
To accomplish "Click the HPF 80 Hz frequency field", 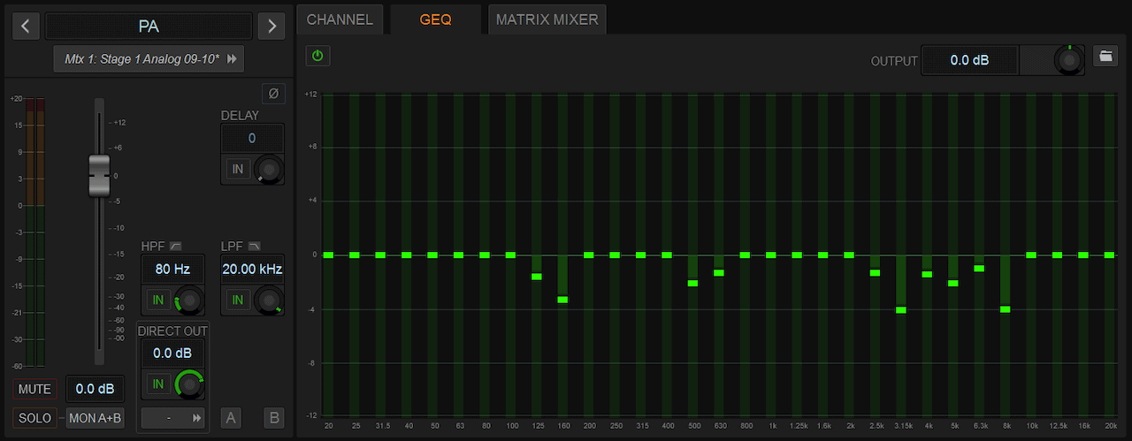I will [x=172, y=269].
